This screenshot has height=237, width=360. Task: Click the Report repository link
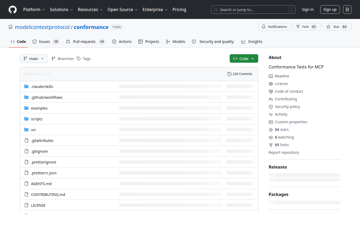(284, 152)
